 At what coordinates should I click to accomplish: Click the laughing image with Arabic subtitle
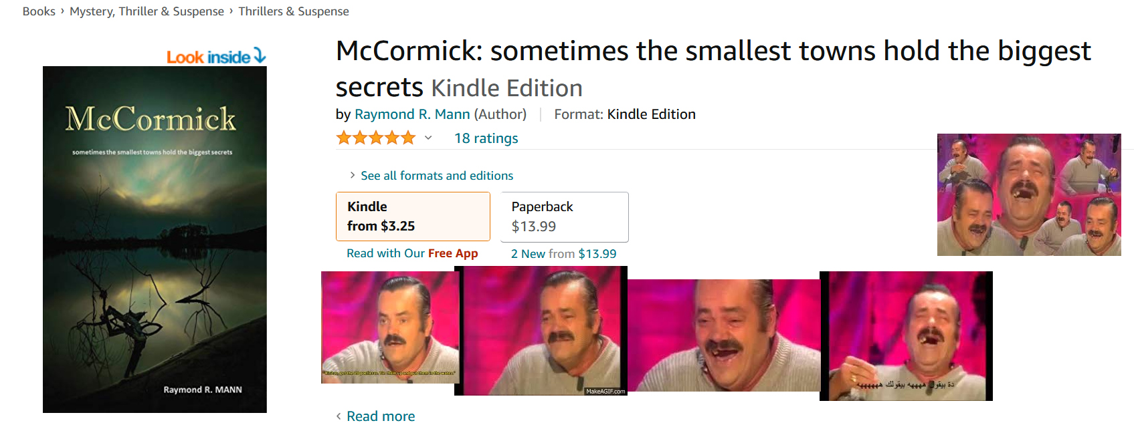[906, 336]
